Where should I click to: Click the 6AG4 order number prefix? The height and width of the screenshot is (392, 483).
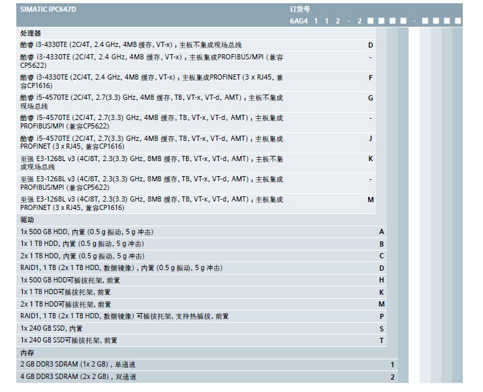click(299, 21)
